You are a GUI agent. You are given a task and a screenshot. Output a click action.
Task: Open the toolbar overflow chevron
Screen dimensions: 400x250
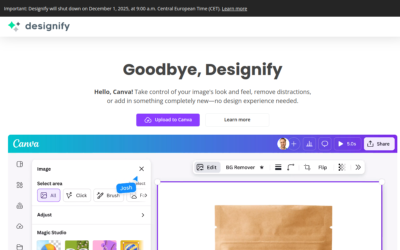point(358,167)
